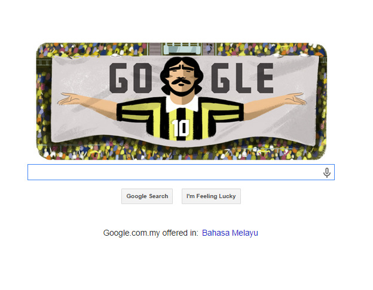
Task: Click the second G after the face
Action: pos(221,78)
